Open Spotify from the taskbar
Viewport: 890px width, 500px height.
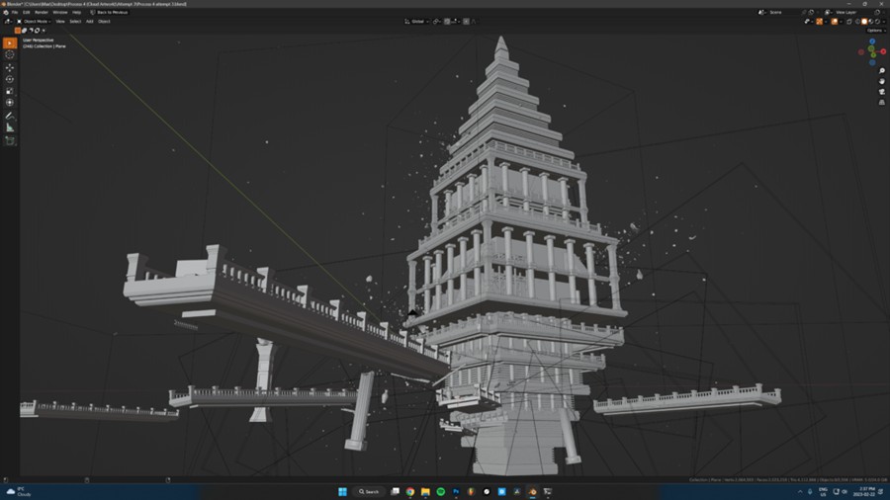(x=441, y=491)
